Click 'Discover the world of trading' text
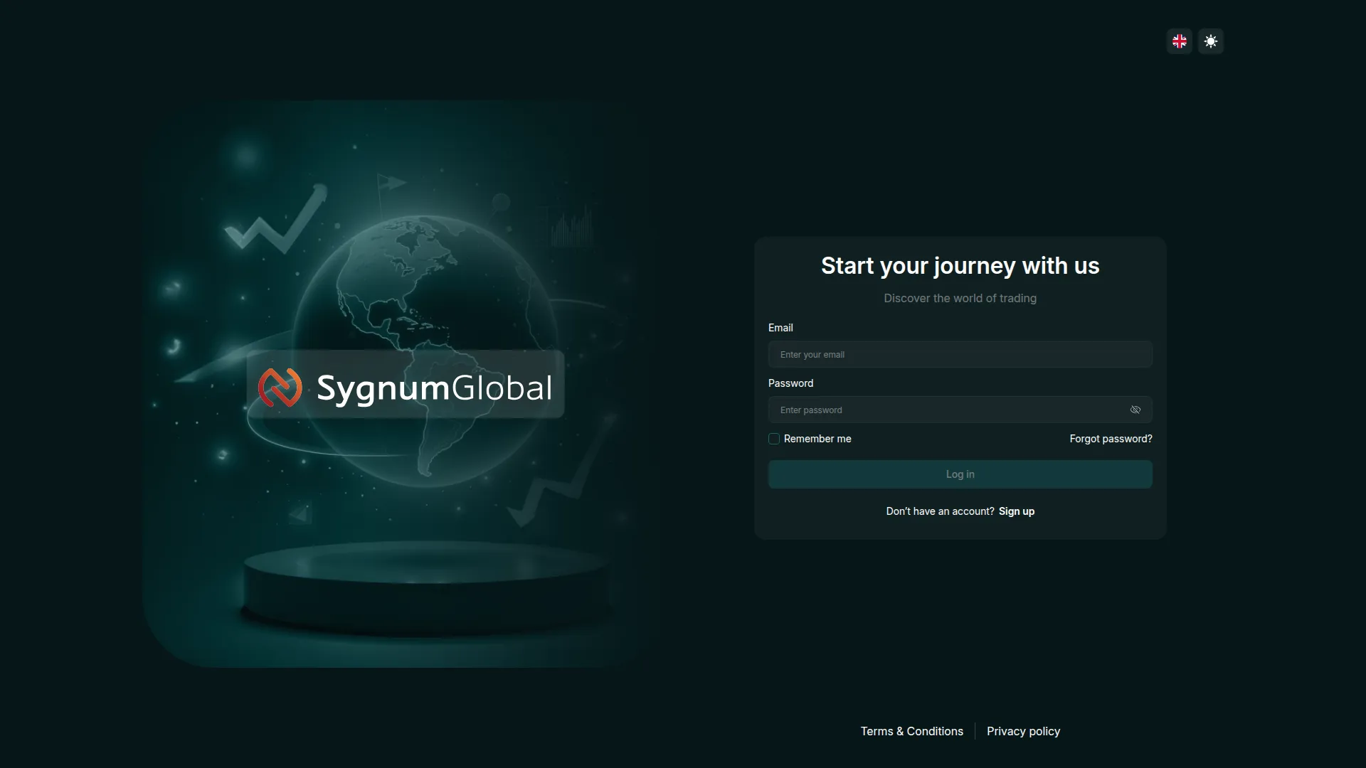Image resolution: width=1366 pixels, height=768 pixels. (x=960, y=298)
